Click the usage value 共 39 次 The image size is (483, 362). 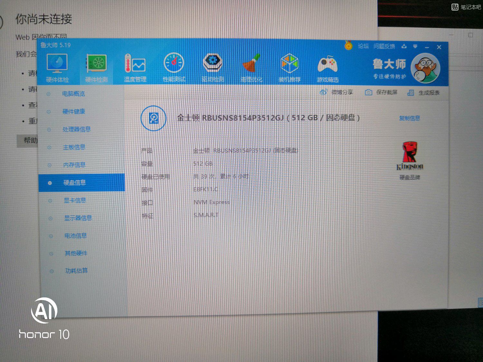[x=221, y=176]
